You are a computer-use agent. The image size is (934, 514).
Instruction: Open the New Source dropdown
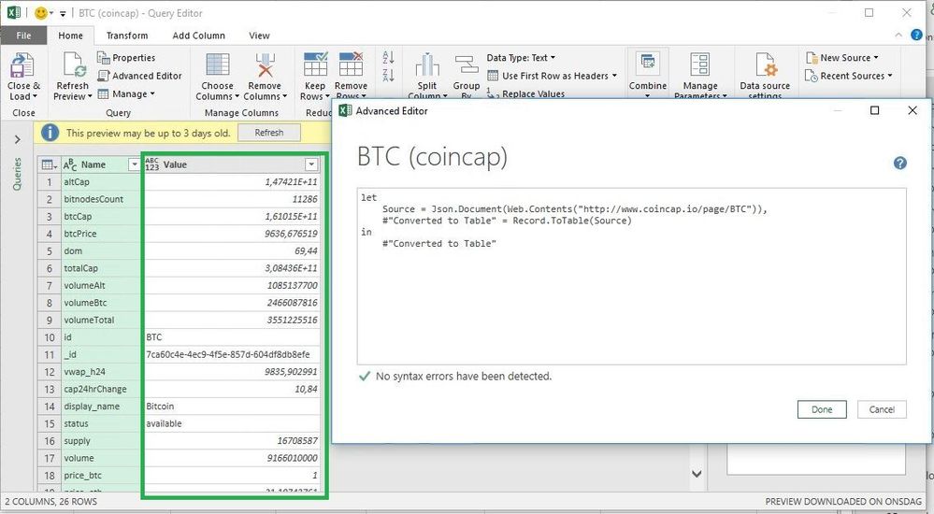click(x=842, y=58)
